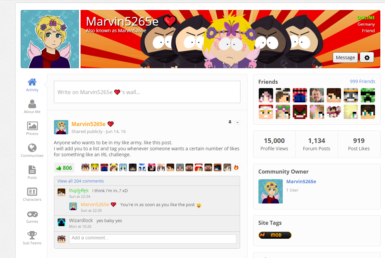Click the post author's avatar beside Marvin5265e
This screenshot has width=385, height=258.
61,127
